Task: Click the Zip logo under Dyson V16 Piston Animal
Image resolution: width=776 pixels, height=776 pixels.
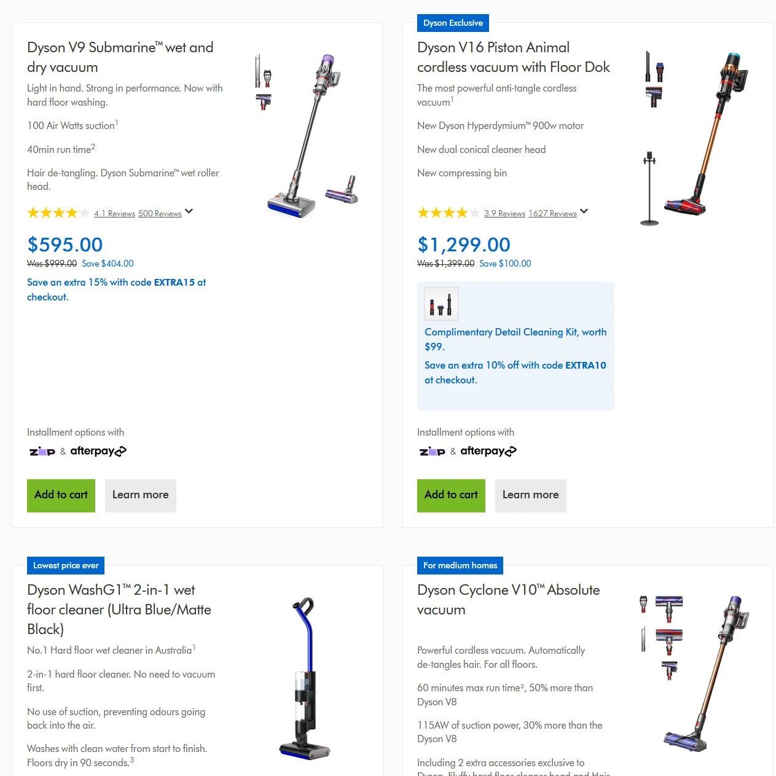Action: (433, 452)
